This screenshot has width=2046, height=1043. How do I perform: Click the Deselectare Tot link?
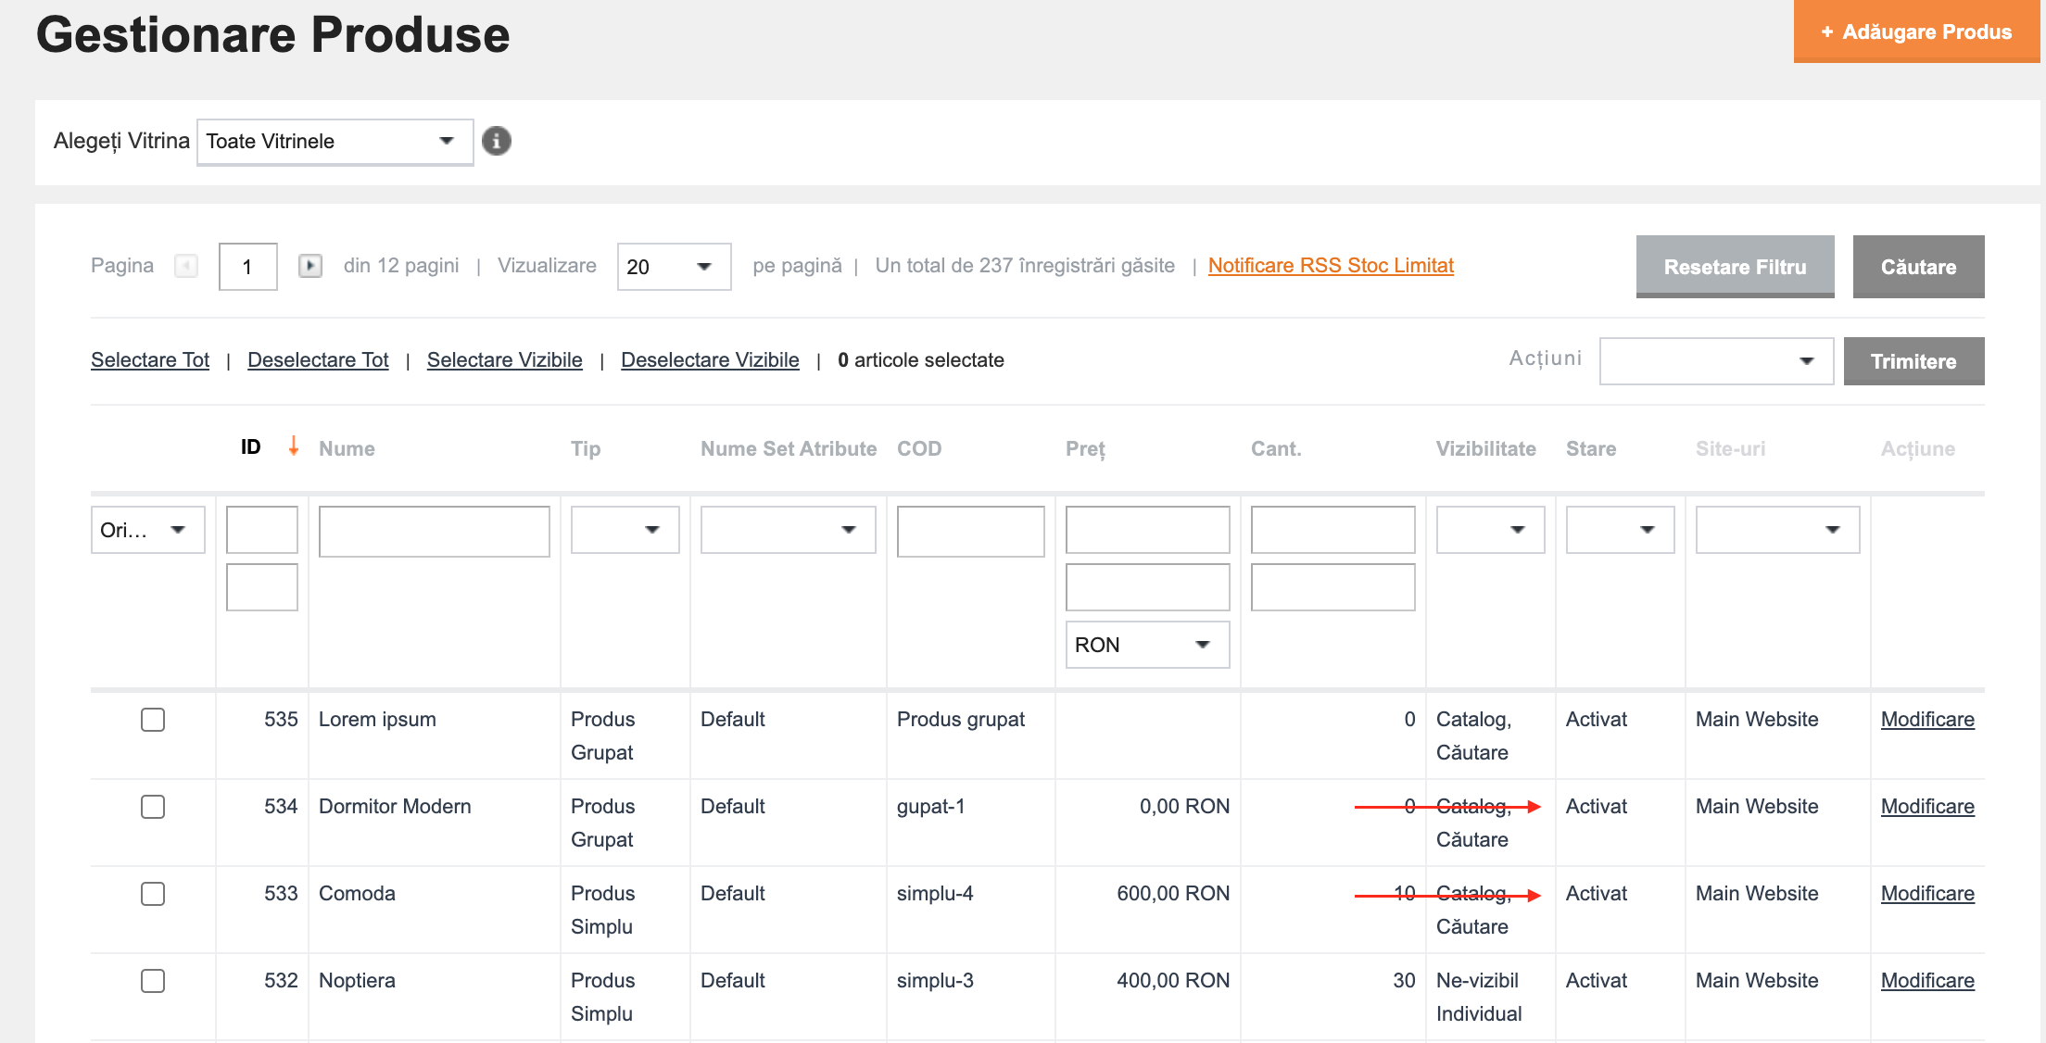[x=318, y=360]
